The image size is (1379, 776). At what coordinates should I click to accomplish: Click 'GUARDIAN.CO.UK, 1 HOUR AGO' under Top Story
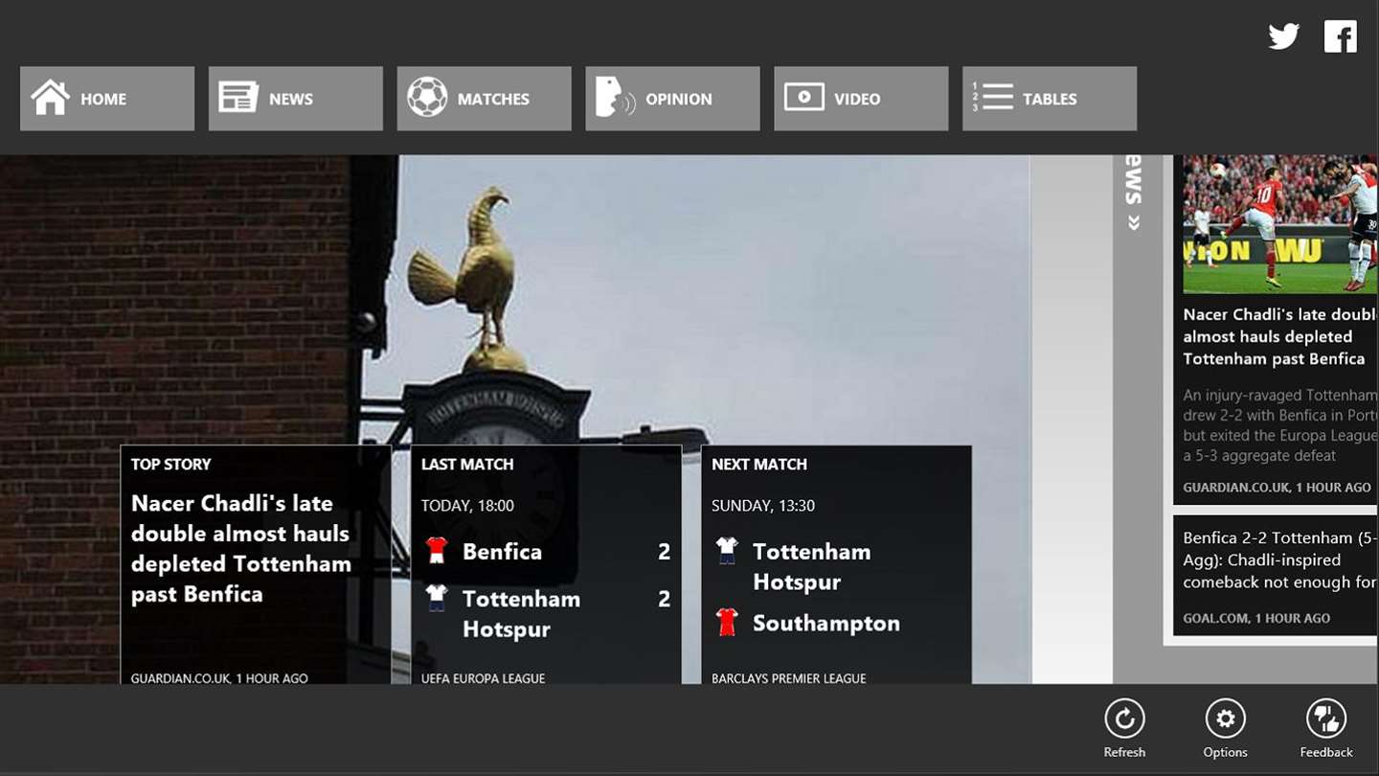tap(219, 678)
